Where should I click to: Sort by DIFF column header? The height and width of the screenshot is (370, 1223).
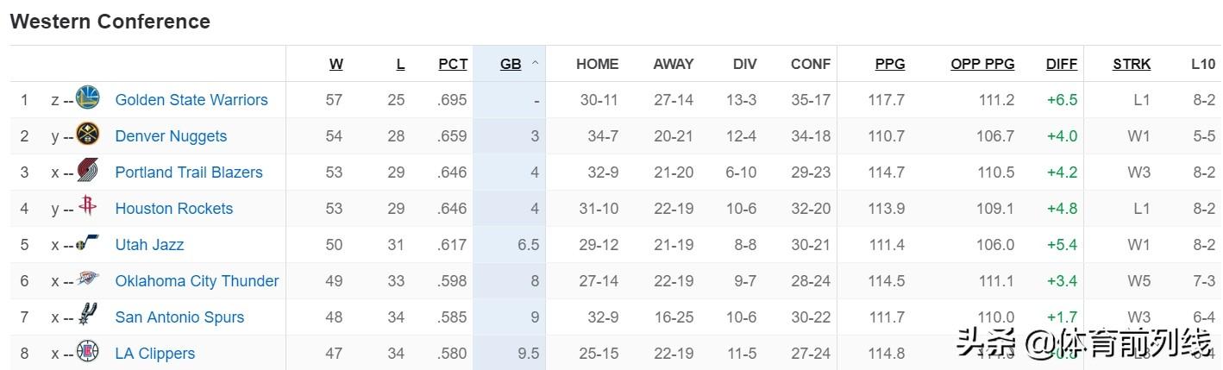click(1061, 64)
